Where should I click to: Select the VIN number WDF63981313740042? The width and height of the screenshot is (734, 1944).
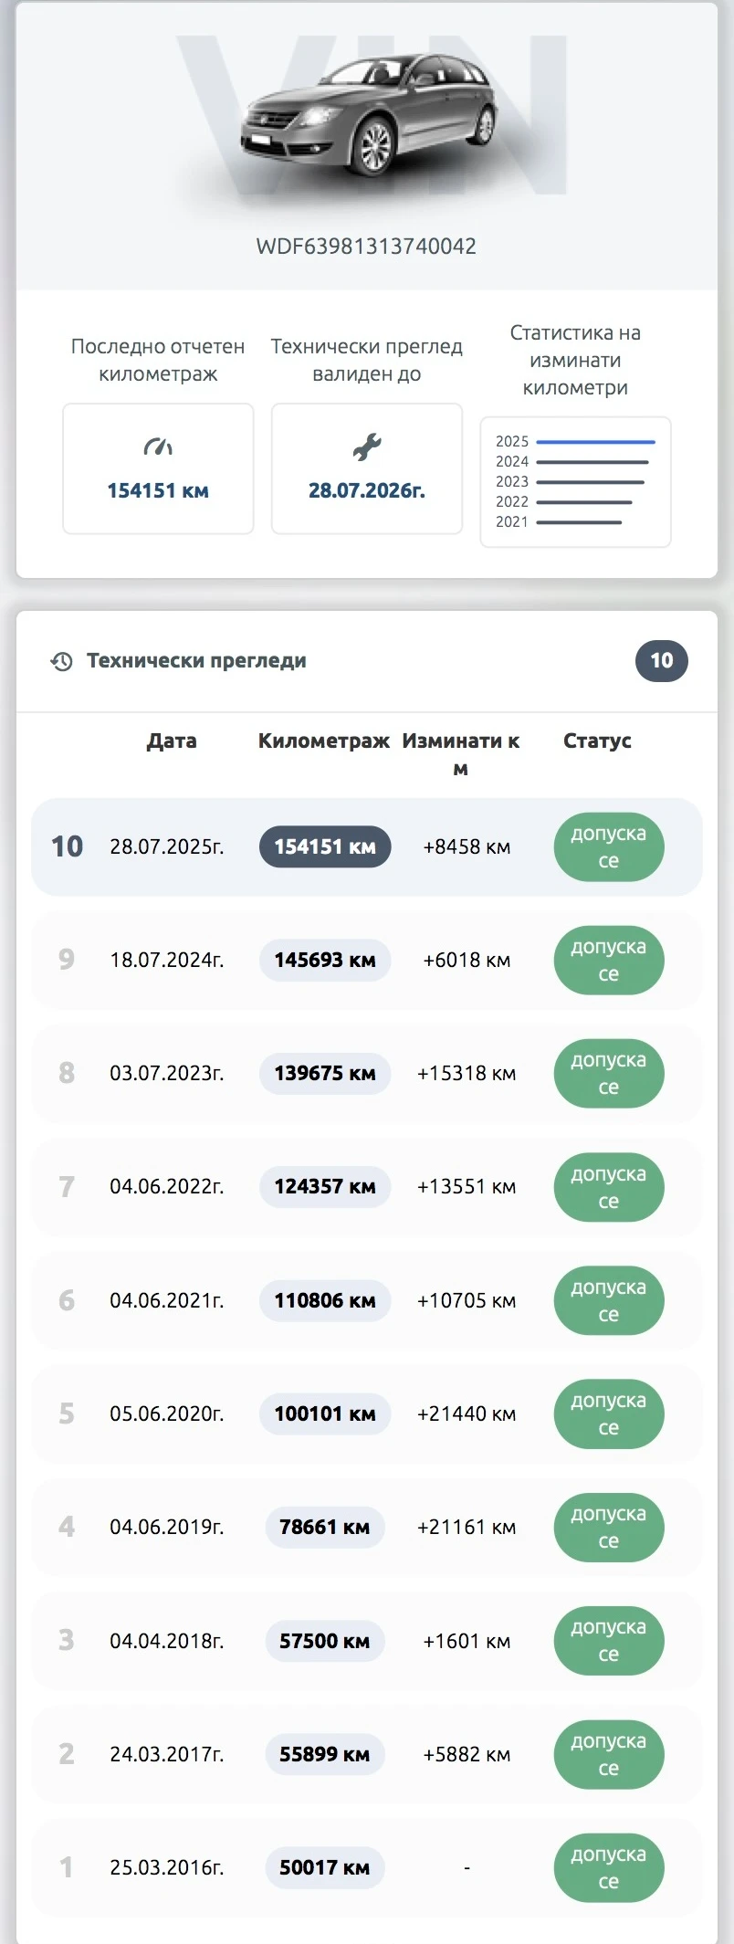pos(366,247)
